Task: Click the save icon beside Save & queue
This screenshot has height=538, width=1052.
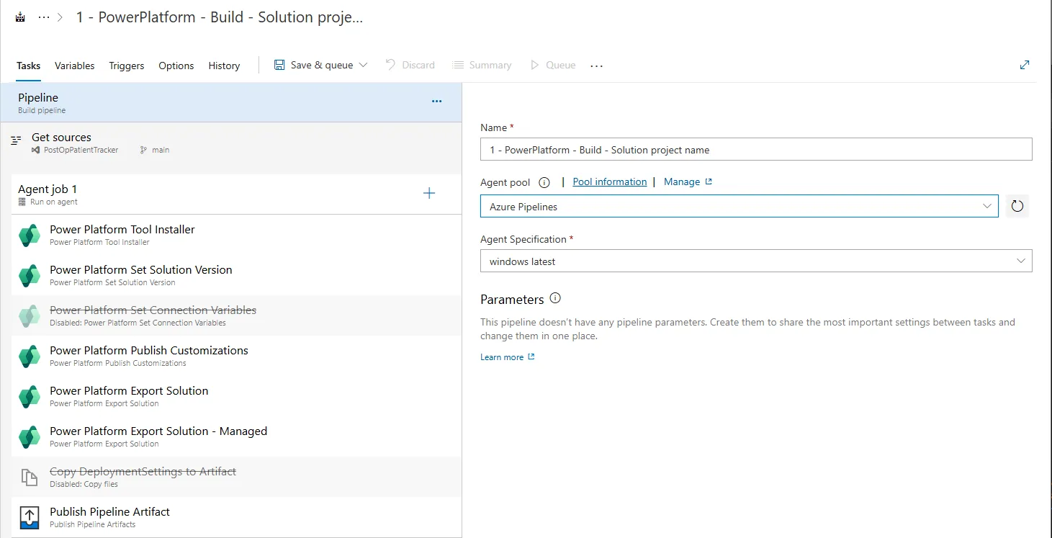Action: click(x=279, y=65)
